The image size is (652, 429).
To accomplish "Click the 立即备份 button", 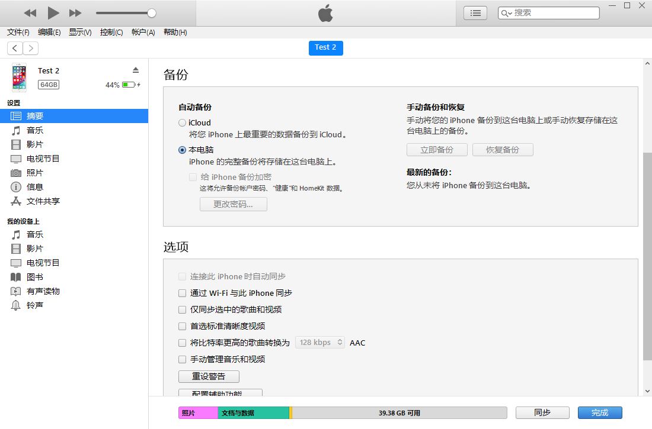I will point(437,150).
